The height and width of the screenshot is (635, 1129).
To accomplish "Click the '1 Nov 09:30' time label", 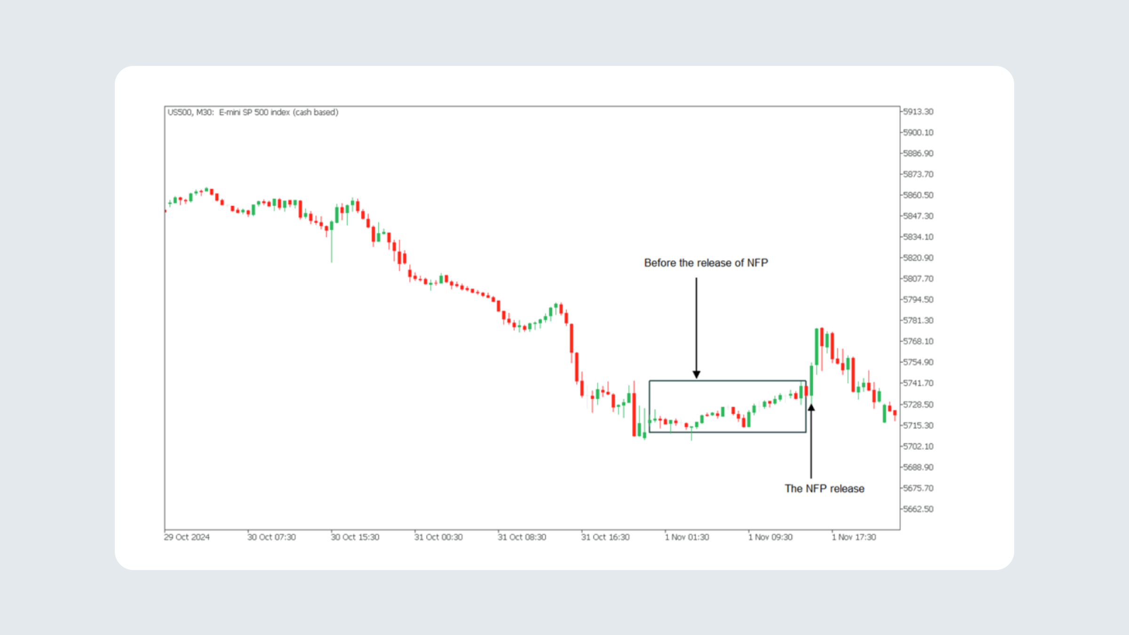I will tap(771, 537).
